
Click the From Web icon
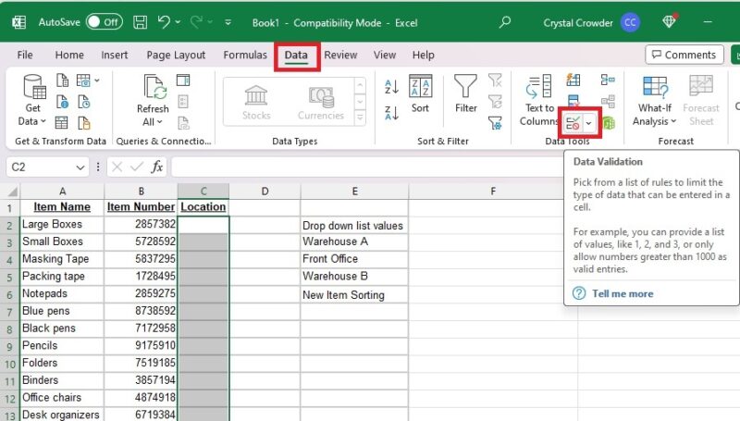point(62,102)
